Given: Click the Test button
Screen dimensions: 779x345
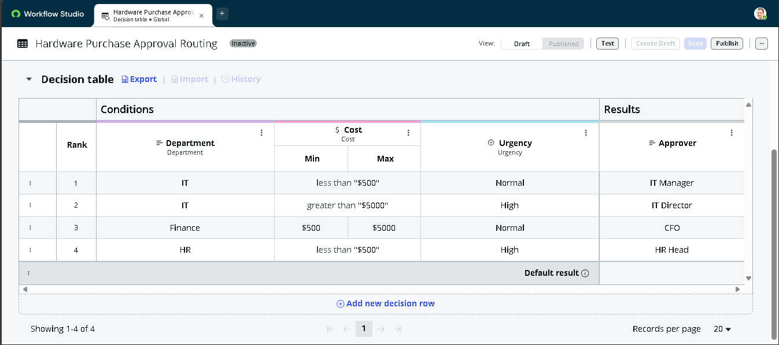Looking at the screenshot, I should tap(607, 43).
